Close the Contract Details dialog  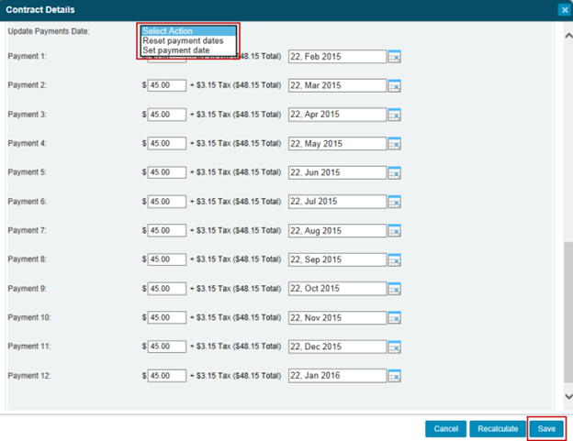[x=564, y=9]
